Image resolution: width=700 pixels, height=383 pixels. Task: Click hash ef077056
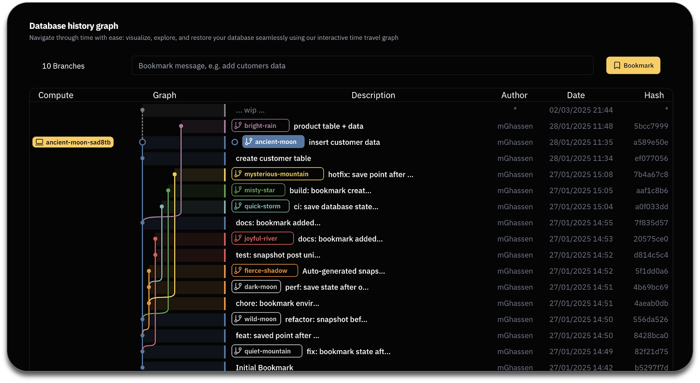pos(652,158)
